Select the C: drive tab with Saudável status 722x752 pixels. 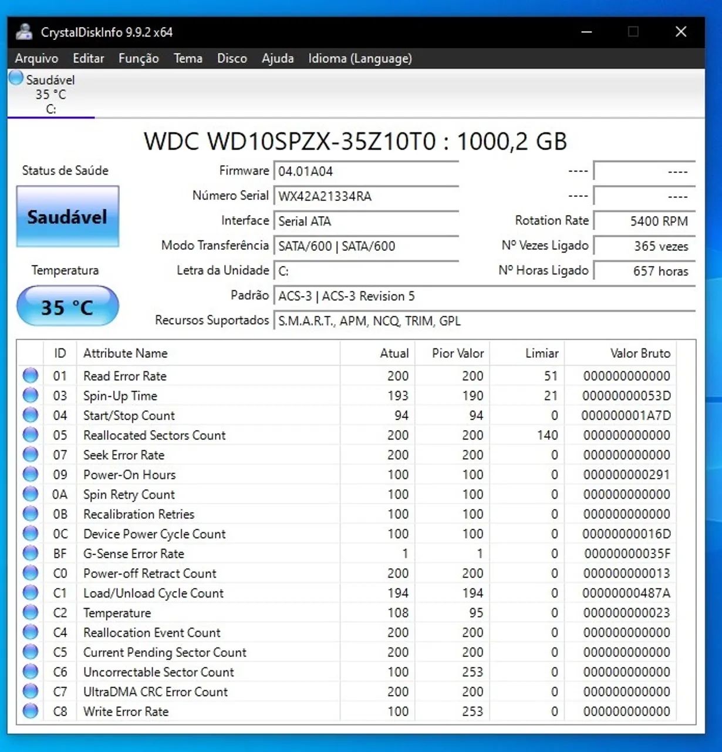click(50, 94)
